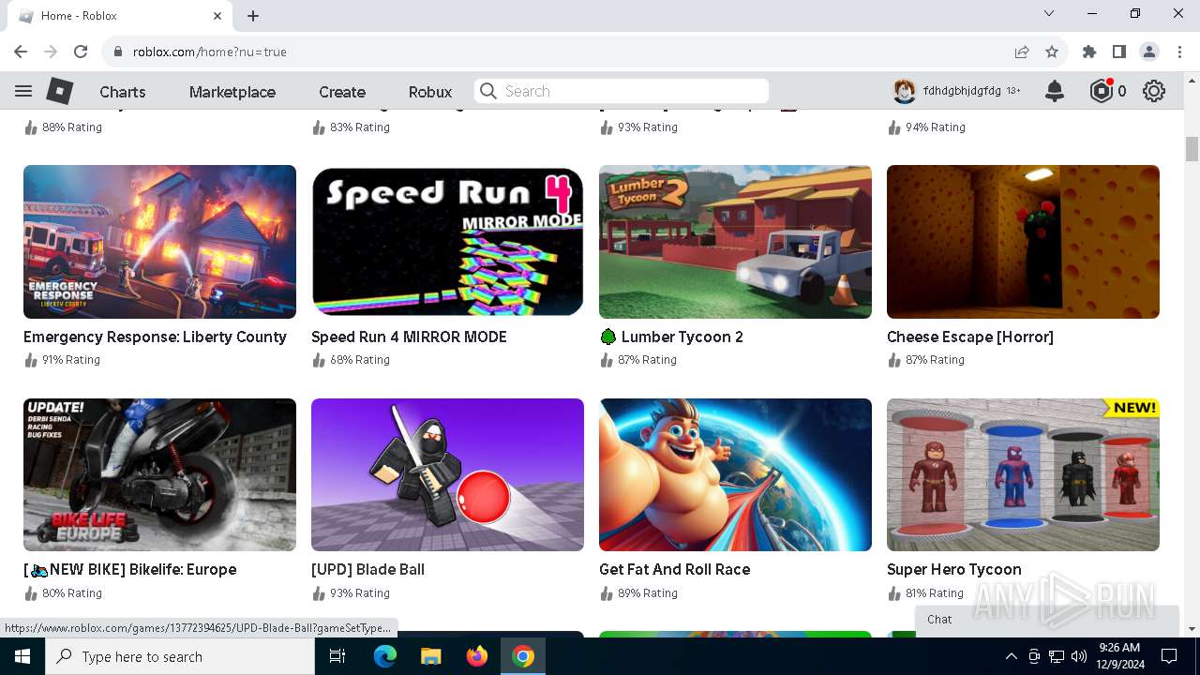
Task: Click the 80% Rating text
Action: point(71,592)
